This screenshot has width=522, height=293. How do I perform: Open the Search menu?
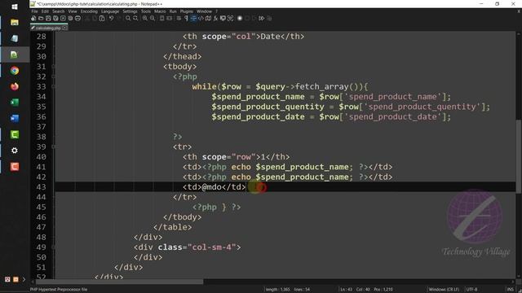tap(58, 11)
